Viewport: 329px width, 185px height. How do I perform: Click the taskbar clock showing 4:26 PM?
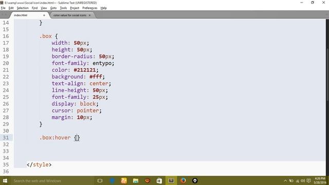320,180
